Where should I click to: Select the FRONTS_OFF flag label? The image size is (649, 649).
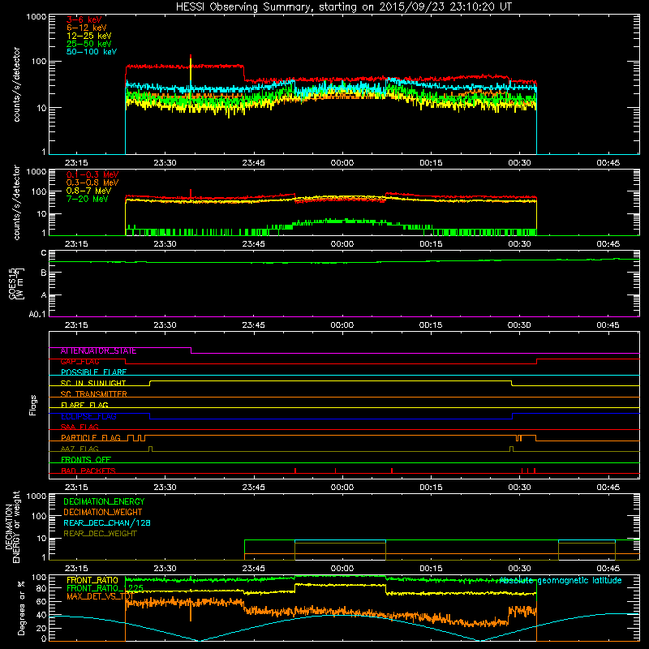pyautogui.click(x=86, y=460)
